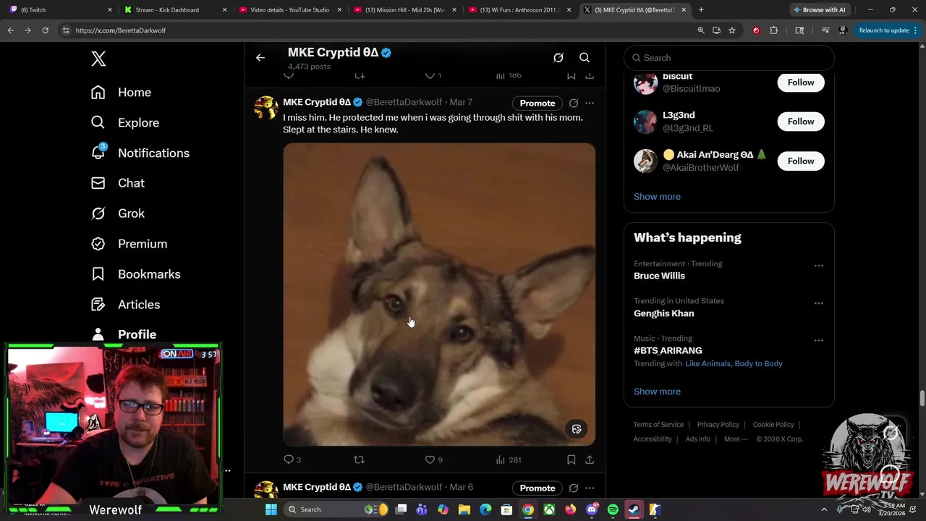Promote the Mar 7 post

tap(538, 103)
